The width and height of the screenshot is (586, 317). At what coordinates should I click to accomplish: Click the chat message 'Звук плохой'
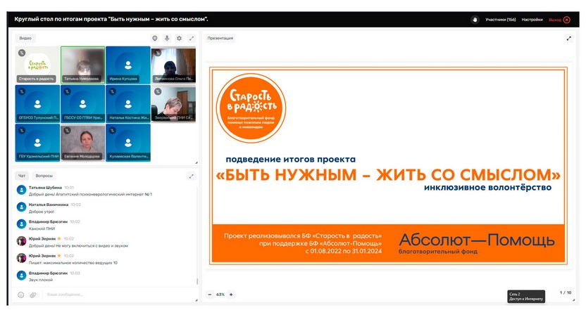[41, 280]
